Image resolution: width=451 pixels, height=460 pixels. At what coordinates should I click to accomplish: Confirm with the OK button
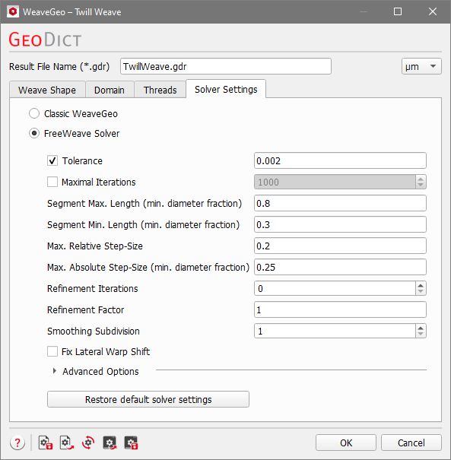point(346,443)
